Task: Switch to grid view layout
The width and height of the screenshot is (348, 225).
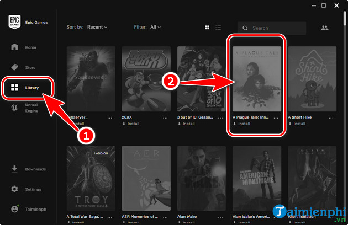Action: pyautogui.click(x=207, y=28)
